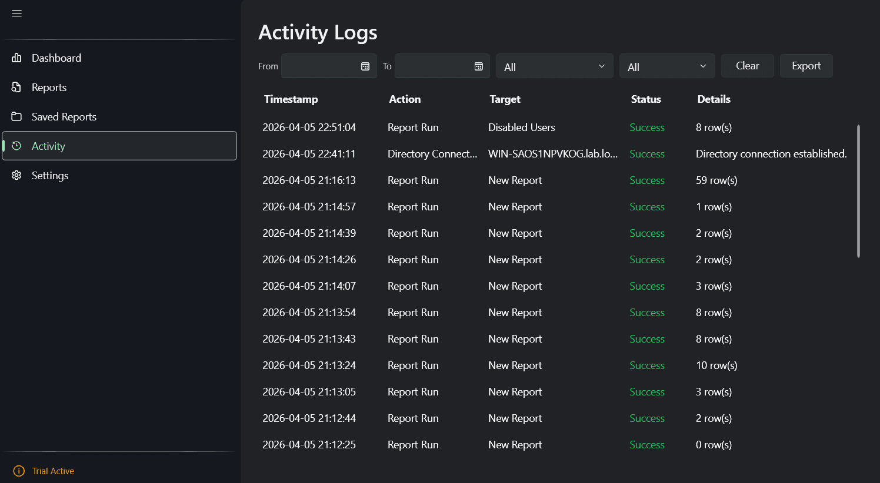Select timestamp 2026-04-05 21:13:24
Image resolution: width=880 pixels, height=483 pixels.
[309, 365]
